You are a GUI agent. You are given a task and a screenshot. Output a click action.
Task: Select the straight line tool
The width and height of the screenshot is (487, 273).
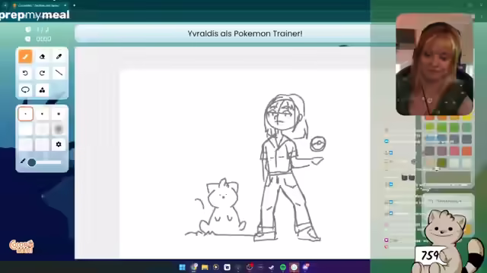point(59,73)
